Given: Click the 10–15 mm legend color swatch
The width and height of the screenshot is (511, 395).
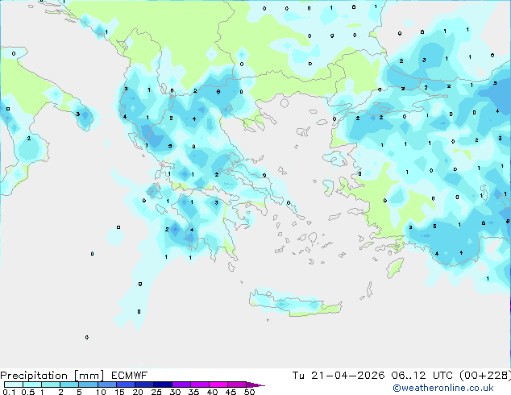Looking at the screenshot, I should coord(106,385).
